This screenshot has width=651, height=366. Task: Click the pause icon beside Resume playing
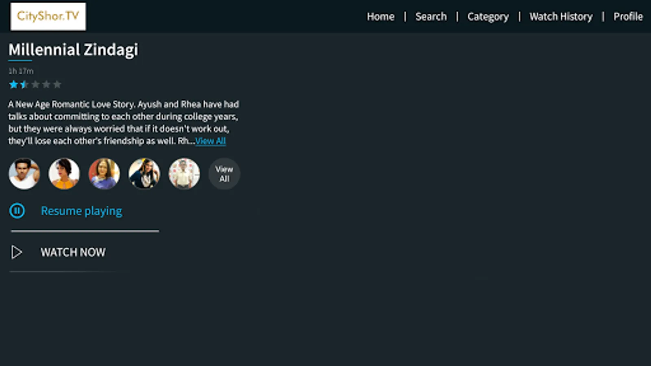(17, 211)
